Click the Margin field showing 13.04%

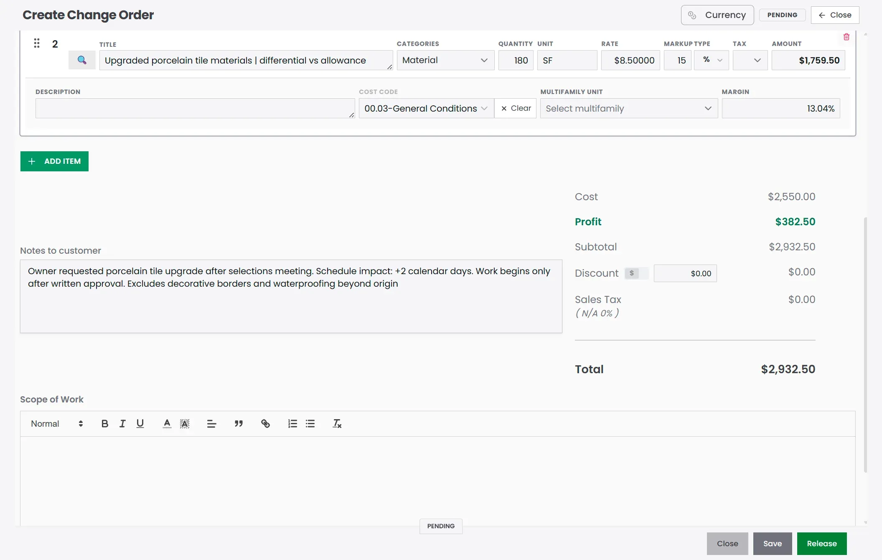coord(781,108)
